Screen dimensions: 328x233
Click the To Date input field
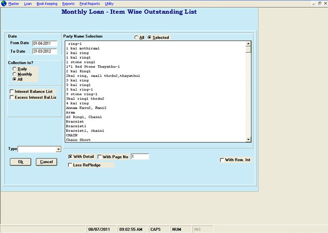pyautogui.click(x=44, y=52)
